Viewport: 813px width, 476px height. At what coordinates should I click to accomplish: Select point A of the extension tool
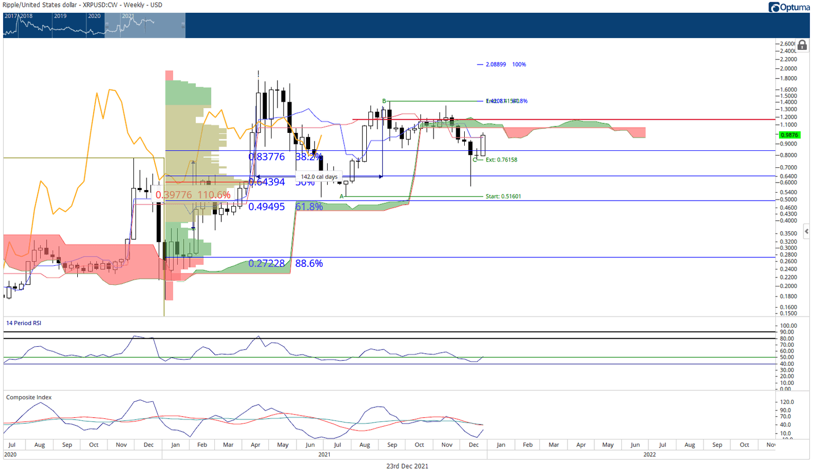click(x=341, y=196)
